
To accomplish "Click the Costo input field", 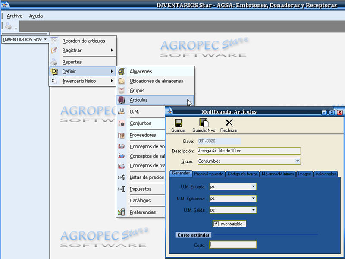I will 233,245.
